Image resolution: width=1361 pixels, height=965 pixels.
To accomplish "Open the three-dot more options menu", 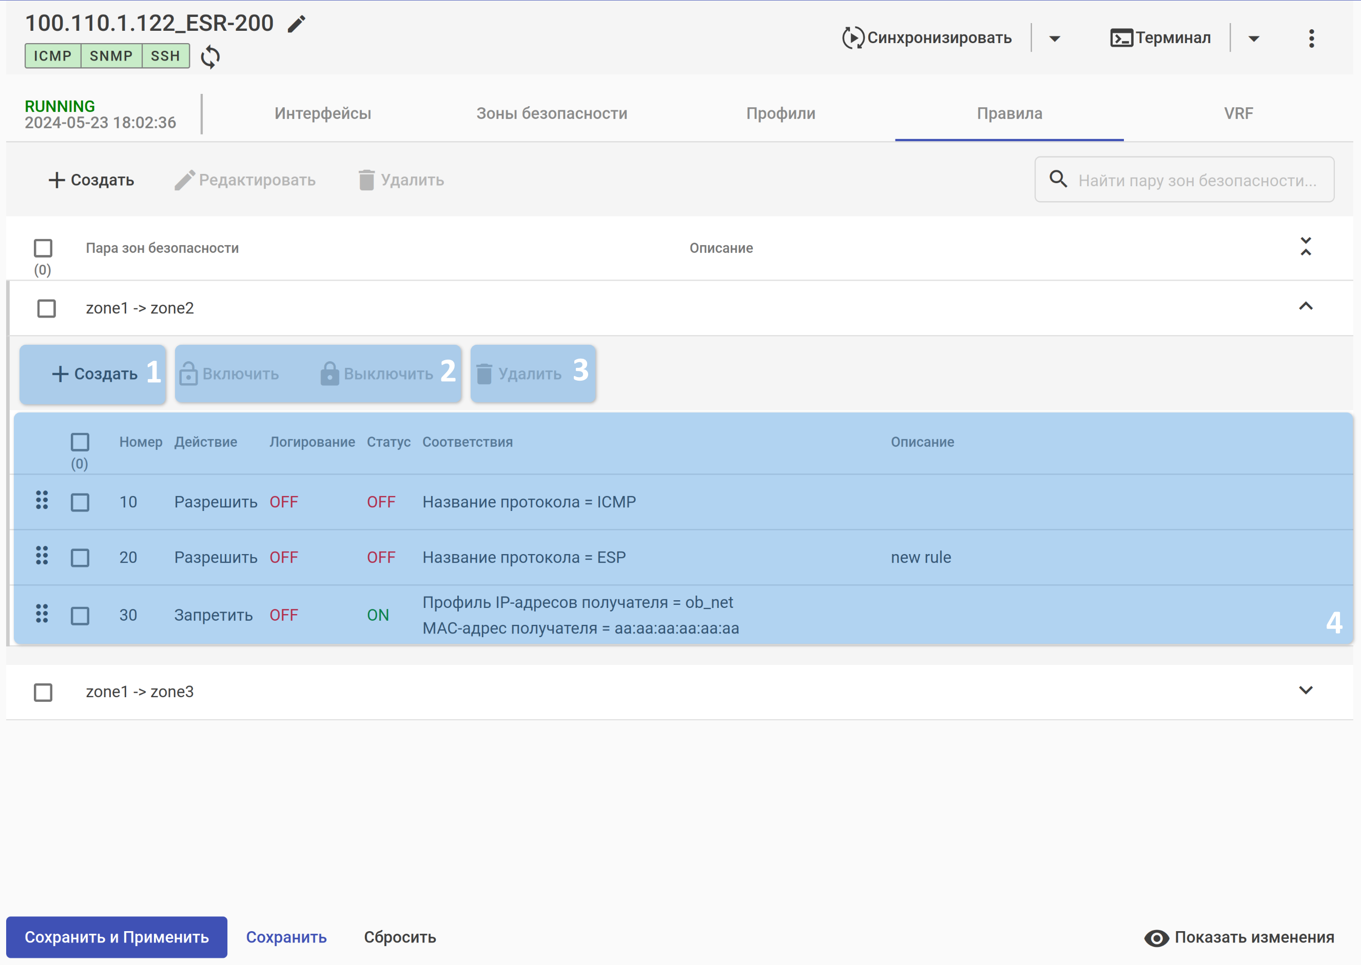I will tap(1311, 38).
